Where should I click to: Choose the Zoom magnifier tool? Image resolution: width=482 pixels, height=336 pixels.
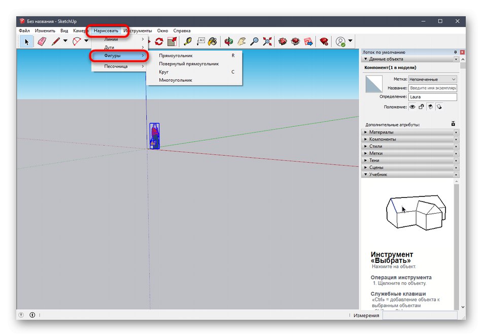tap(254, 42)
